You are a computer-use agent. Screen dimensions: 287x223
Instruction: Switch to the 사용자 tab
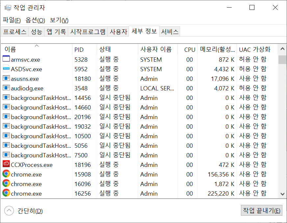click(118, 32)
